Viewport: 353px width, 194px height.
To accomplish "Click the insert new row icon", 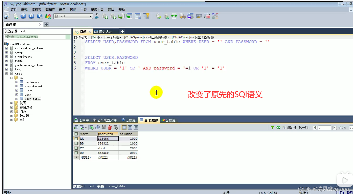I will pyautogui.click(x=91, y=127).
